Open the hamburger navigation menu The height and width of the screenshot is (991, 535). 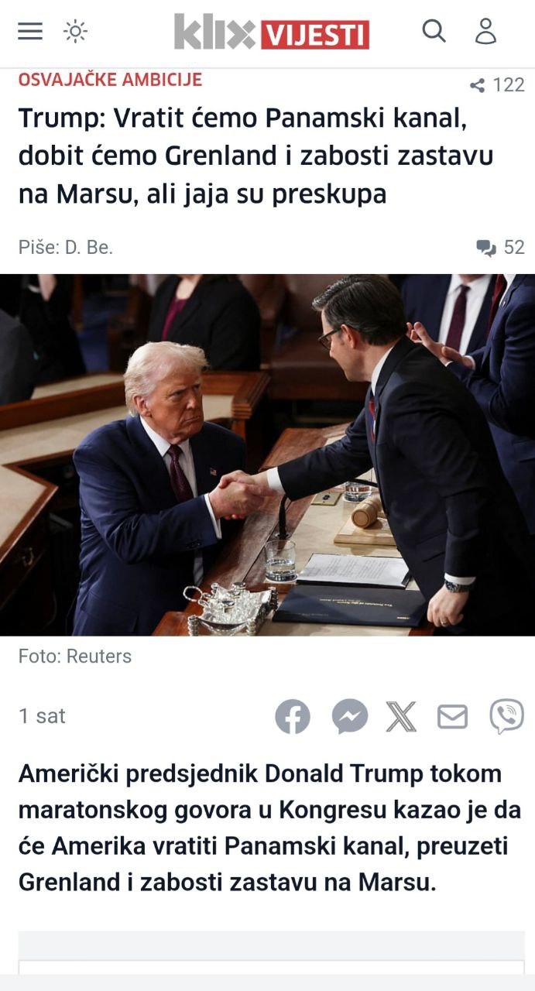pos(30,31)
